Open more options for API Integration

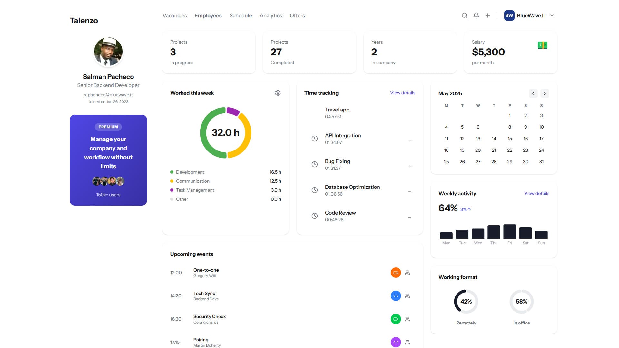click(x=409, y=140)
